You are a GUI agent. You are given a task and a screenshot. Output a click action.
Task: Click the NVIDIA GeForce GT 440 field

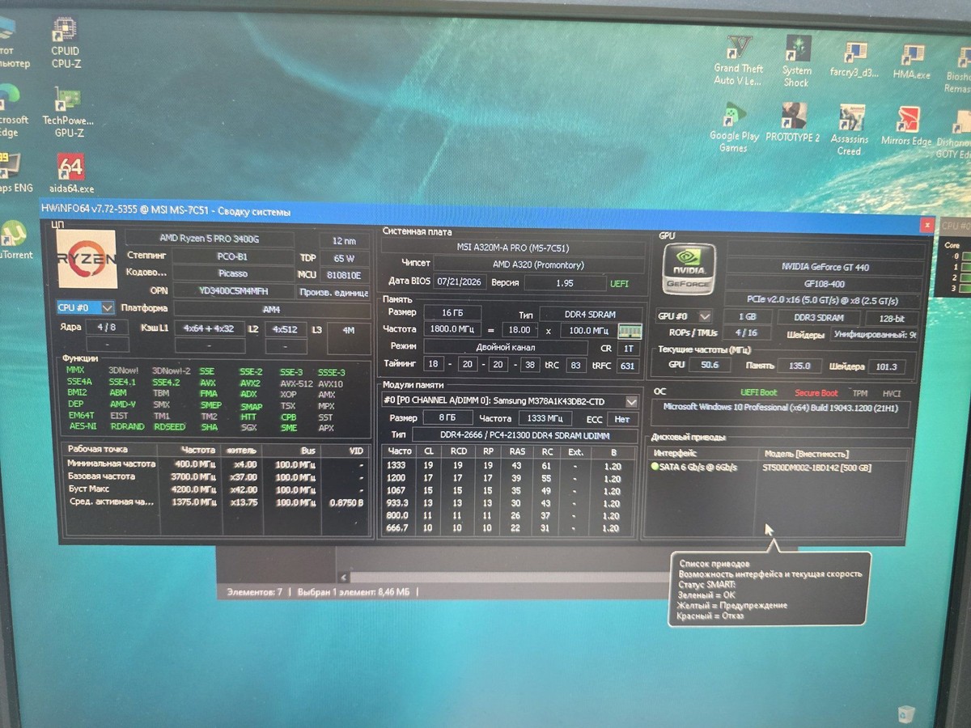[x=825, y=267]
